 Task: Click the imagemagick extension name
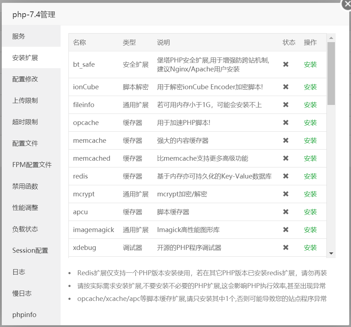(x=94, y=230)
